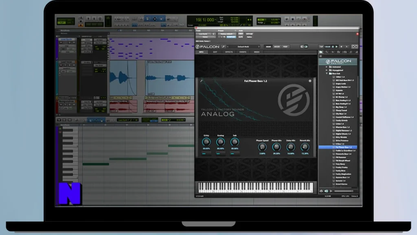Click the UVI infinity logo button
417x235 pixels.
coord(354,47)
